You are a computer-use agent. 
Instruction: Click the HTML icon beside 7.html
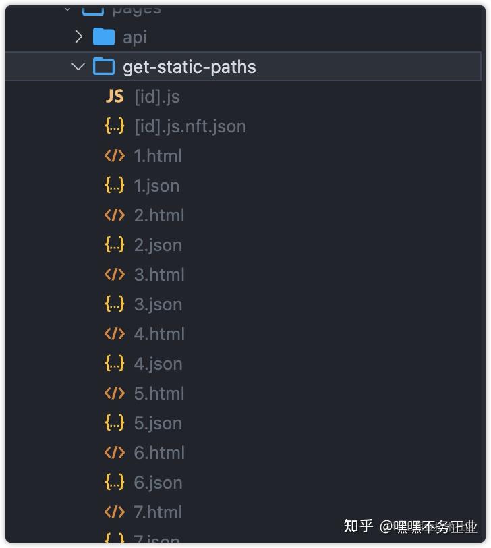(114, 512)
